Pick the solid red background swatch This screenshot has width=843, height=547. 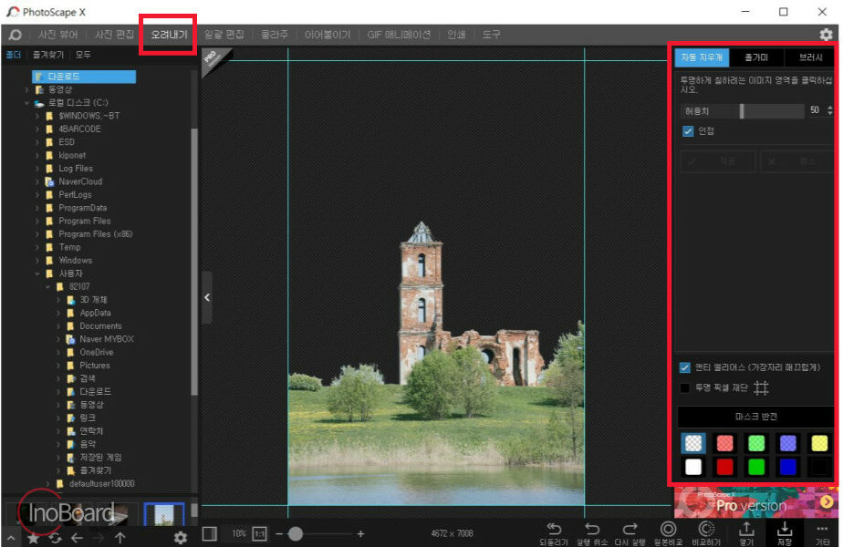tap(724, 467)
